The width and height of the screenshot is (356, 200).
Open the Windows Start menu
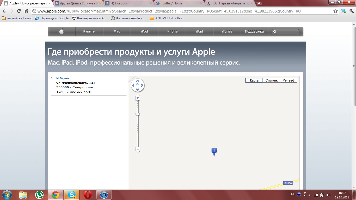click(7, 195)
